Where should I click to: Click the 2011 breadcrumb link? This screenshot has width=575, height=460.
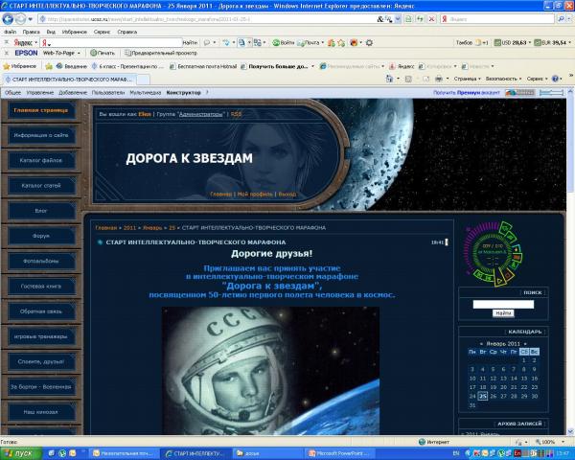tap(129, 228)
